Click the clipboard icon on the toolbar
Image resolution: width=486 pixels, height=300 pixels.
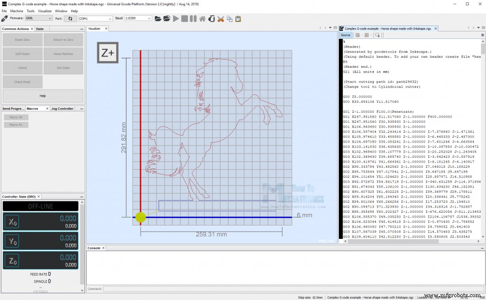(x=238, y=18)
